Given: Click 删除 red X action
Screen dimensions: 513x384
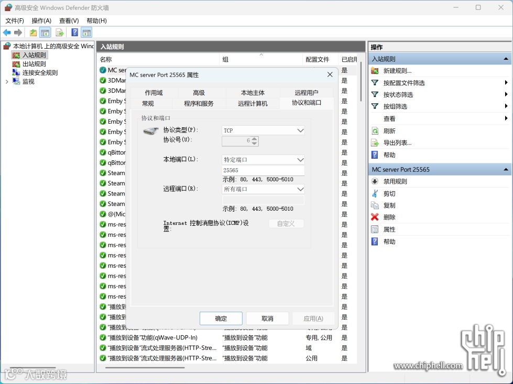Looking at the screenshot, I should click(x=389, y=217).
